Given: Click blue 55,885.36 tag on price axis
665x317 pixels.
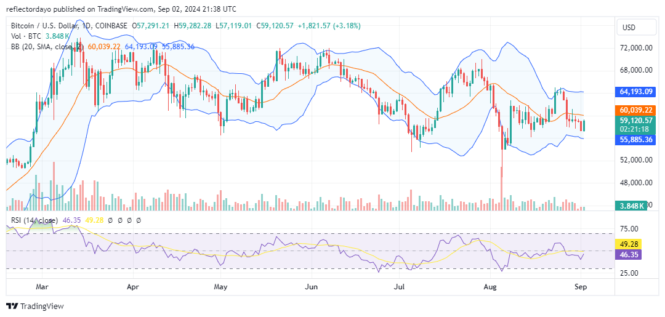Looking at the screenshot, I should [x=635, y=140].
